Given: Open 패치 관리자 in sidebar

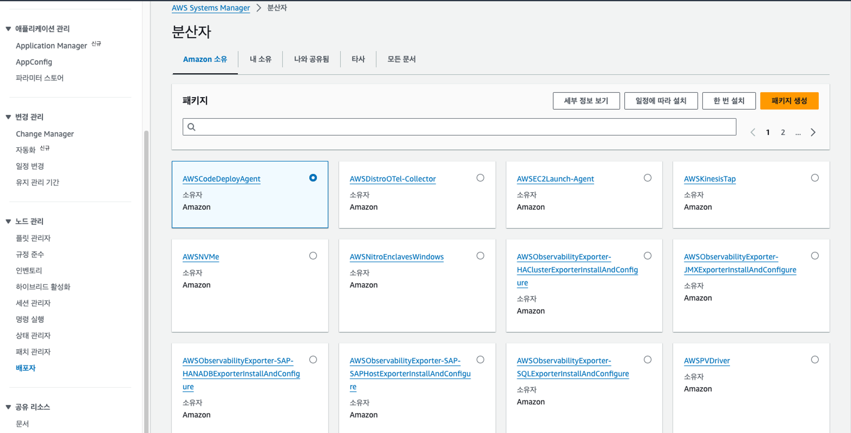Looking at the screenshot, I should pos(33,351).
